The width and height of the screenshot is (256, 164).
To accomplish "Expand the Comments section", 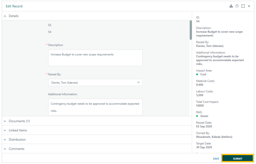I will point(97,149).
